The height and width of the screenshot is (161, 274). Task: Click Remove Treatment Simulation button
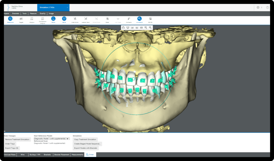click(x=18, y=140)
